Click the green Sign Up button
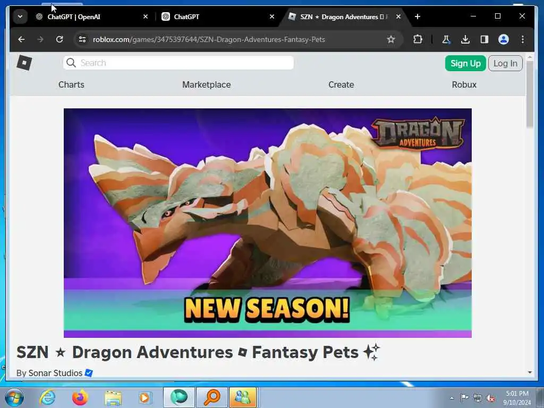Viewport: 544px width, 408px height. click(465, 64)
